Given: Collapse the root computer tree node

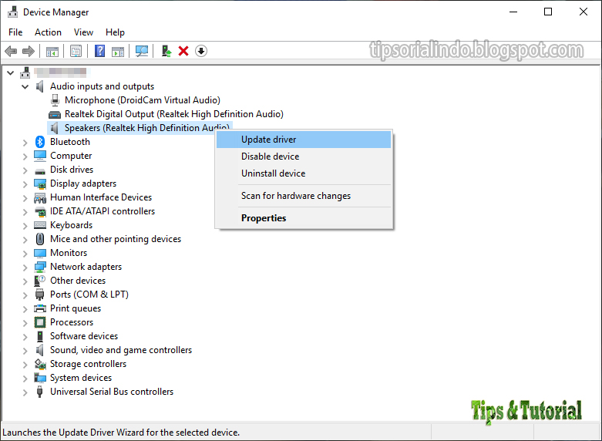Looking at the screenshot, I should [x=10, y=72].
